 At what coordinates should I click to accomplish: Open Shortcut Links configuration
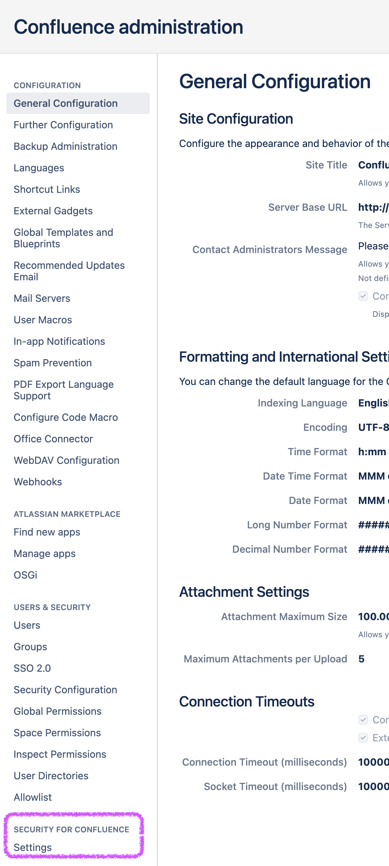click(47, 189)
